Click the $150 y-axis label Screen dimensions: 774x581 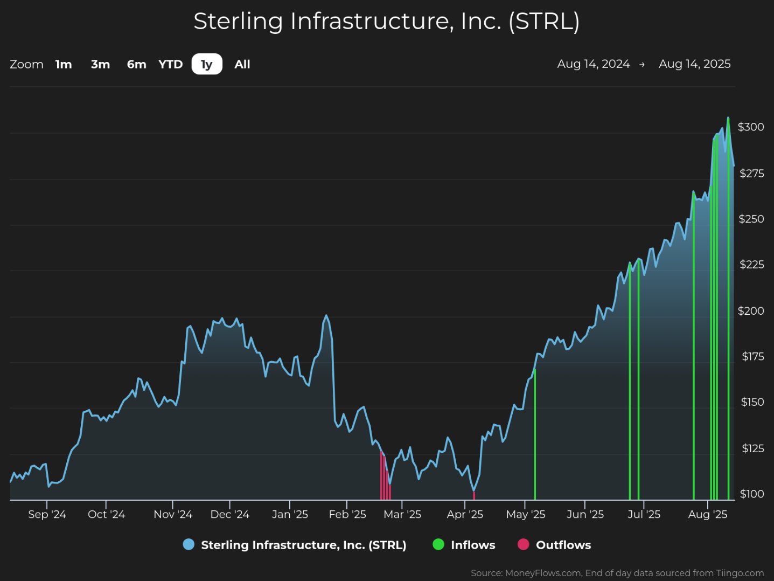pos(752,402)
